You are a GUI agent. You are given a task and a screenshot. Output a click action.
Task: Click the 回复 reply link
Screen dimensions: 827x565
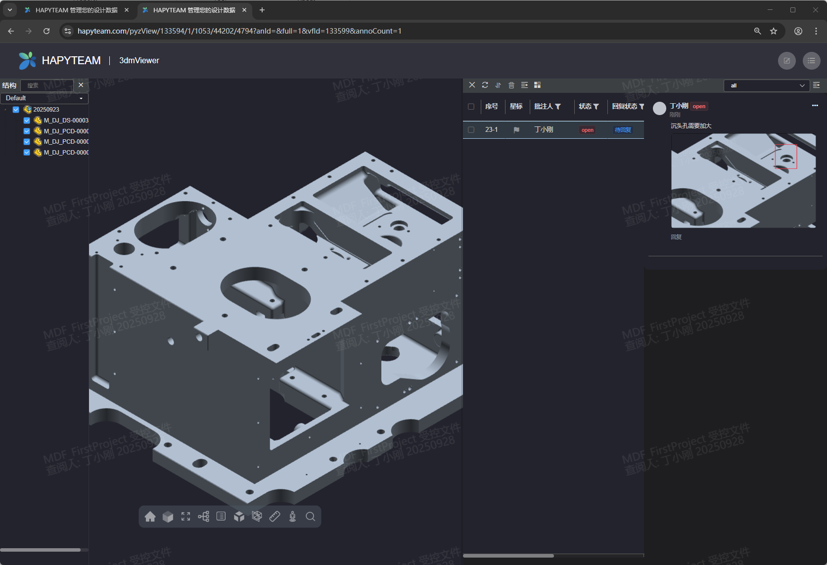(x=676, y=237)
